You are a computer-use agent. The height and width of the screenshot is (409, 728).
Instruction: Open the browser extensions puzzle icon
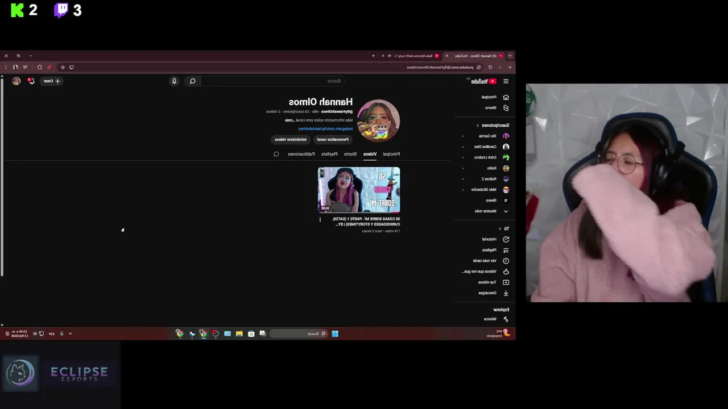tap(39, 67)
